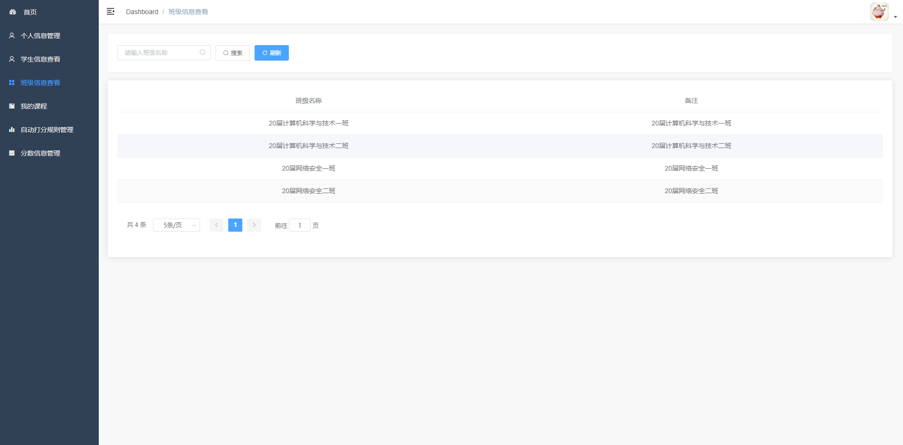Expand the 5条/页 page size dropdown
The height and width of the screenshot is (445, 903).
coord(176,225)
